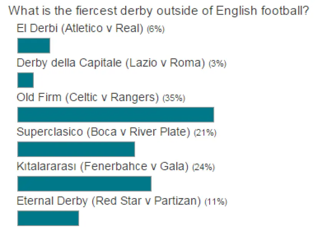Click the El Derbi result bar
This screenshot has width=318, height=231.
coord(34,46)
